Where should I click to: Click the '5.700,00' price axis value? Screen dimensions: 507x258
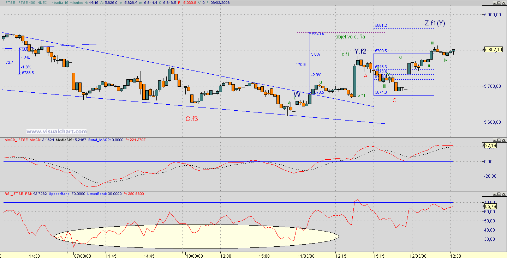[493, 86]
